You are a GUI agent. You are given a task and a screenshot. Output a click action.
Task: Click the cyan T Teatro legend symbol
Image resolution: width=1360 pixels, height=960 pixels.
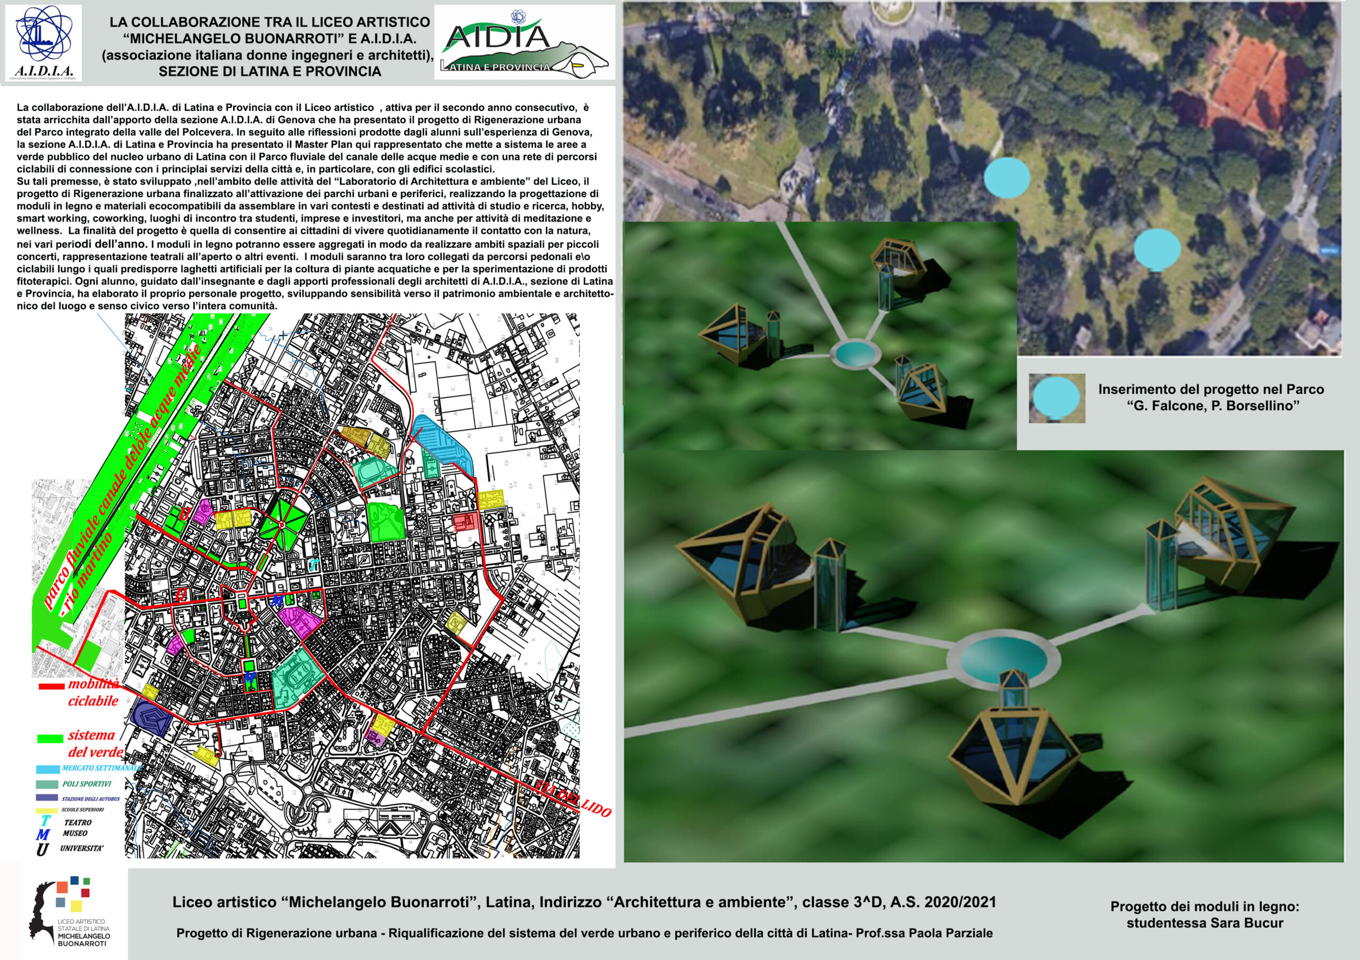46,822
